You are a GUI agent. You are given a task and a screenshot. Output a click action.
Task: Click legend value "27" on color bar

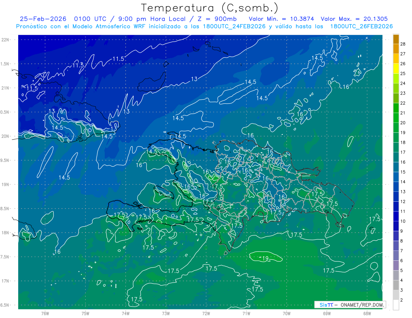(403, 54)
